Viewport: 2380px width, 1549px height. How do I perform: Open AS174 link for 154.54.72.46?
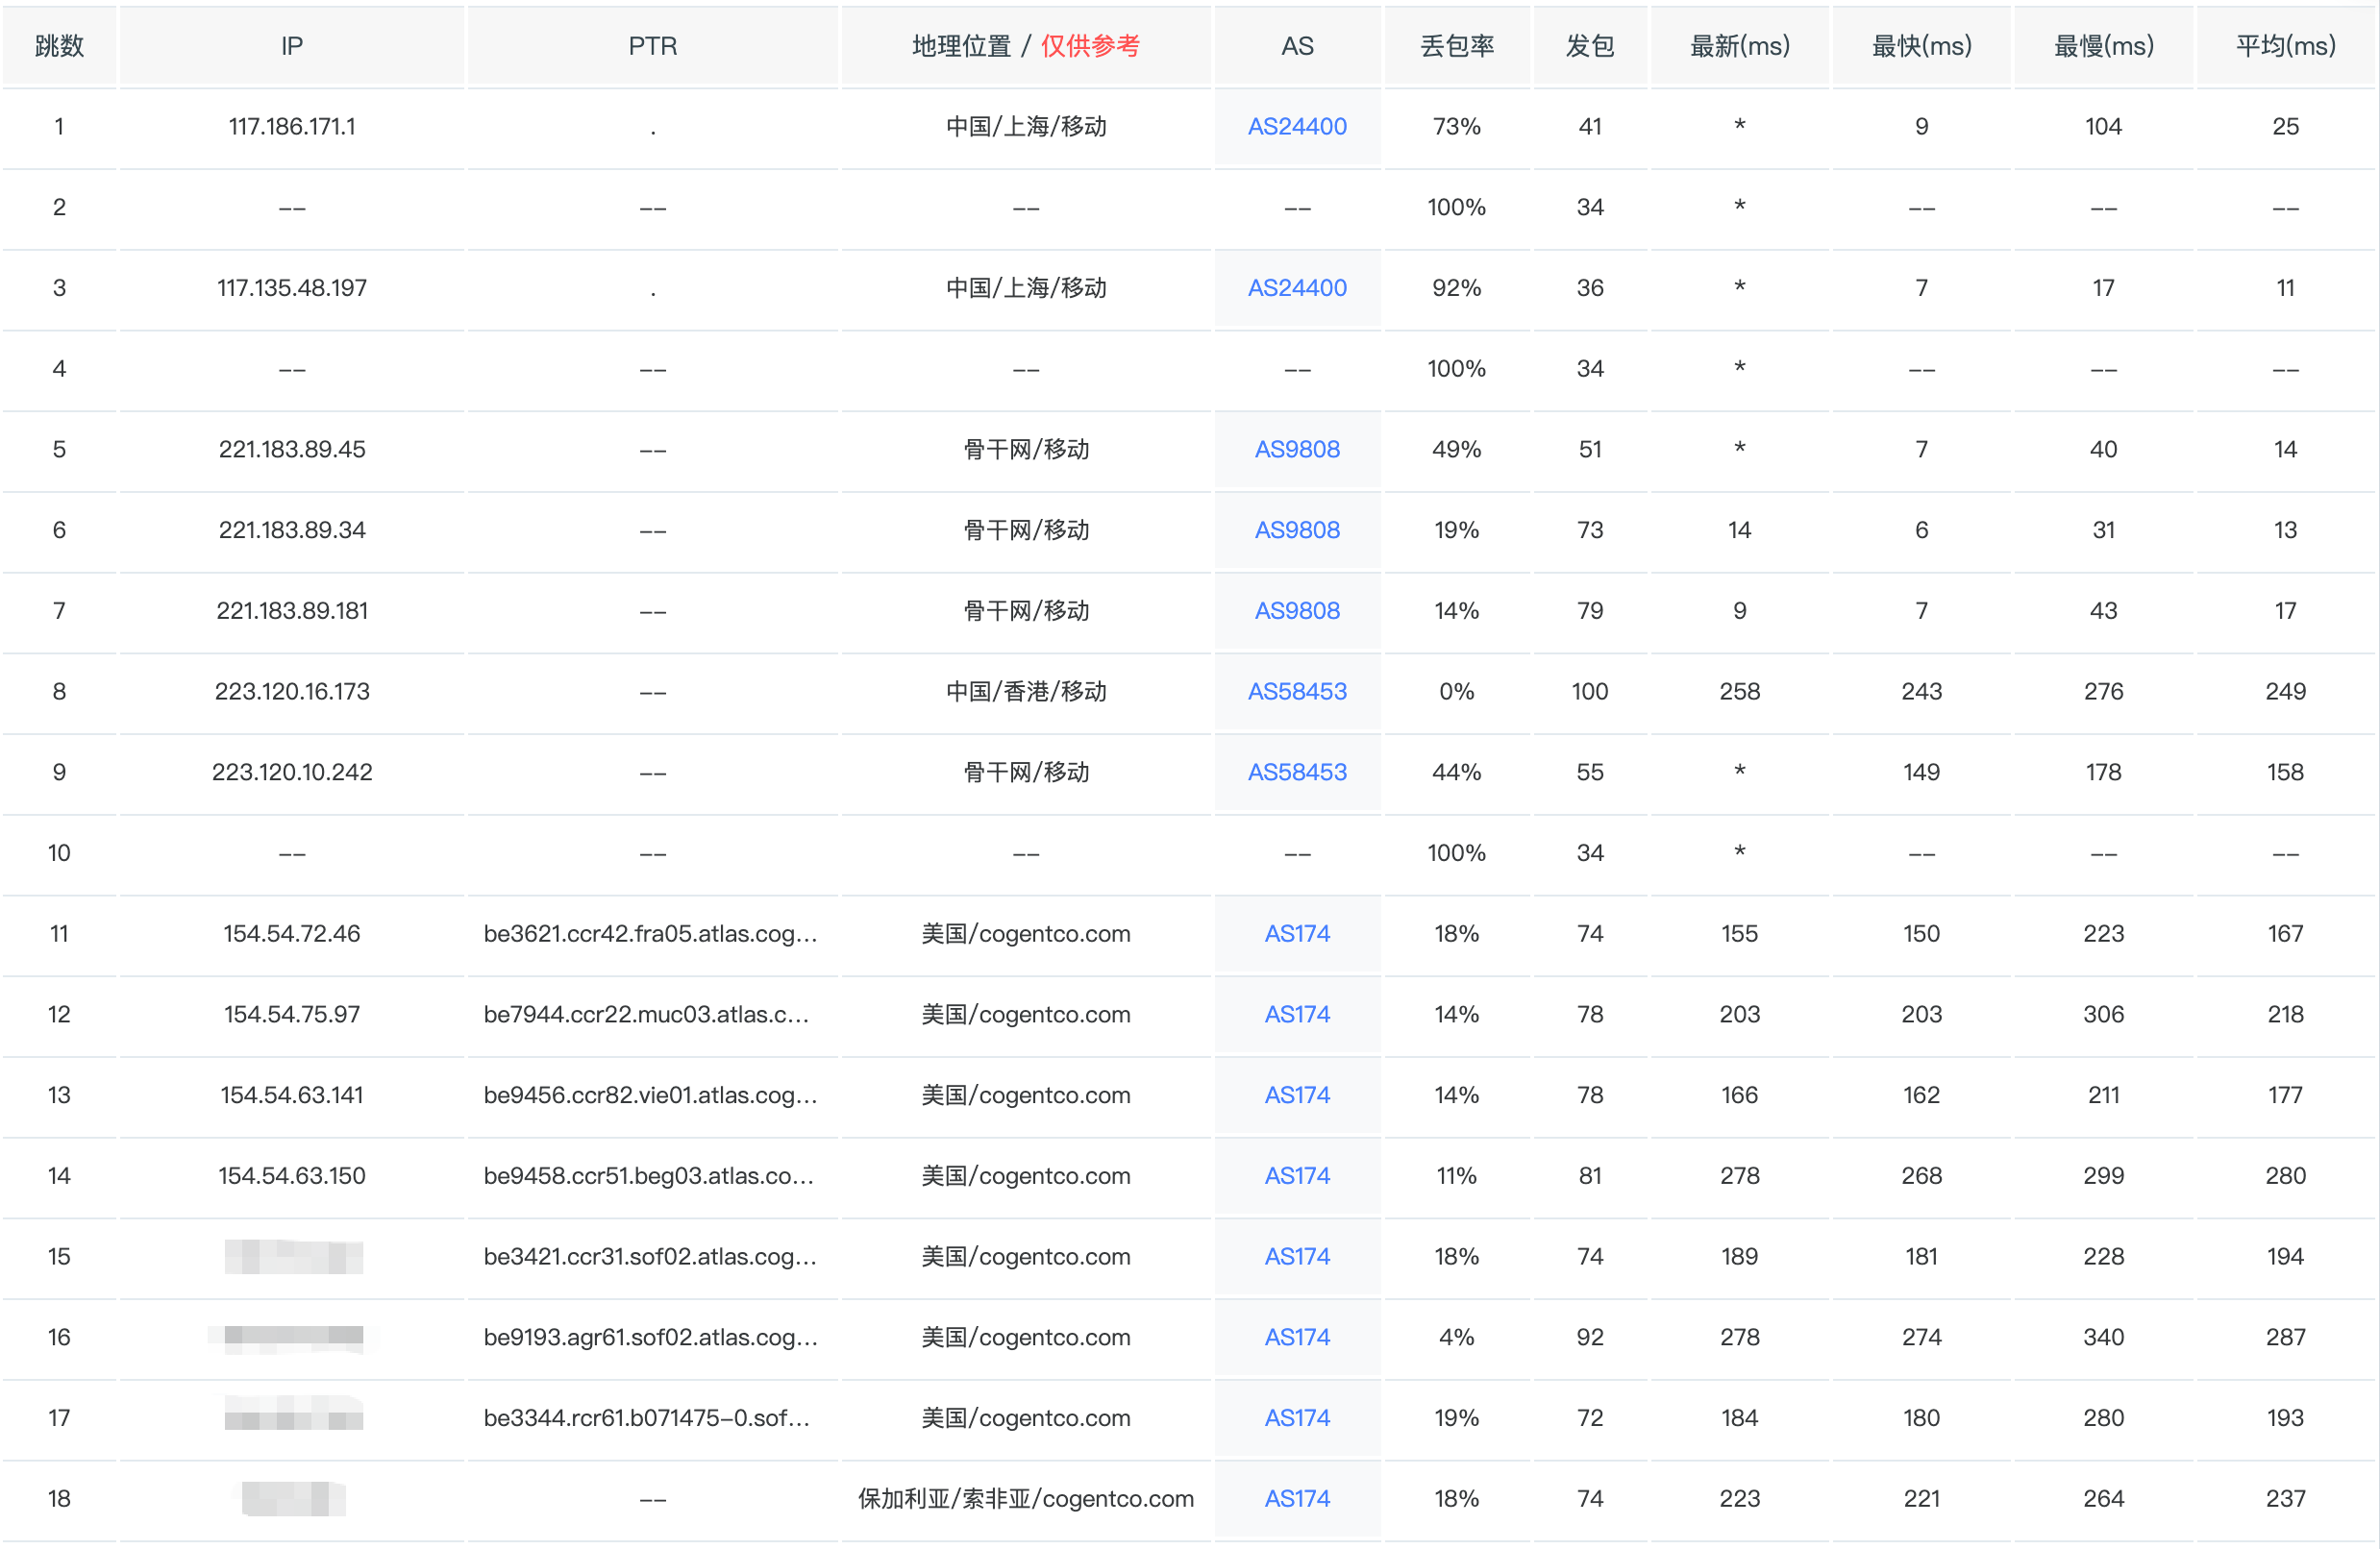click(x=1297, y=934)
